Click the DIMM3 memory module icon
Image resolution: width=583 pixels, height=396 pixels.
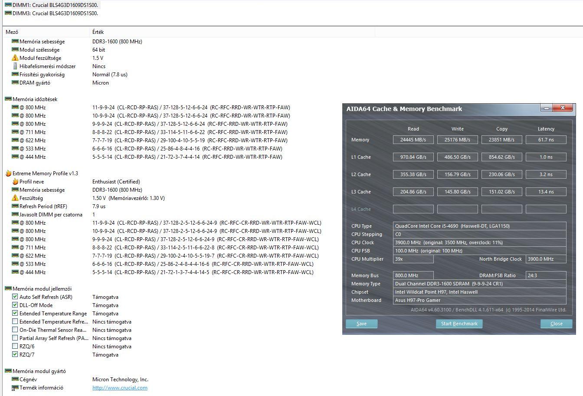8,13
